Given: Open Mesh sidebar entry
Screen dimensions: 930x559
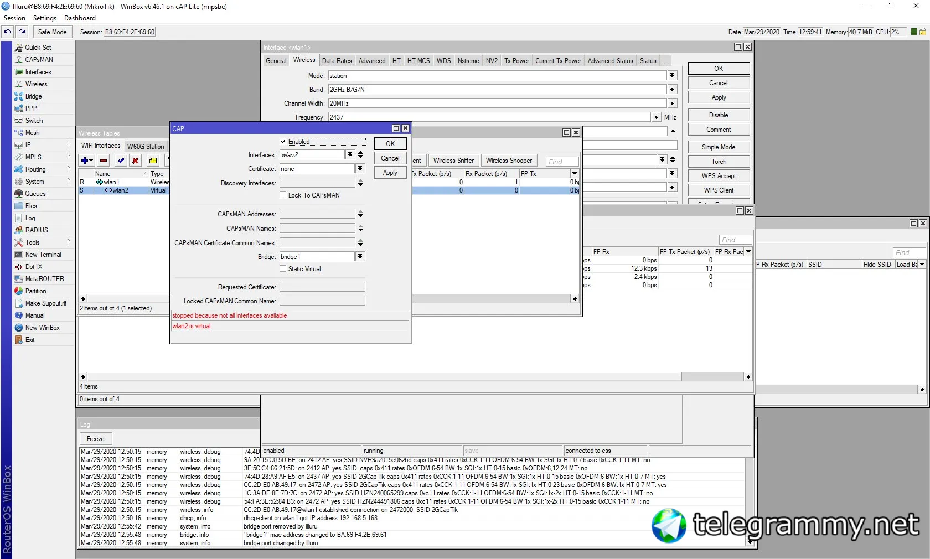Looking at the screenshot, I should 32,133.
